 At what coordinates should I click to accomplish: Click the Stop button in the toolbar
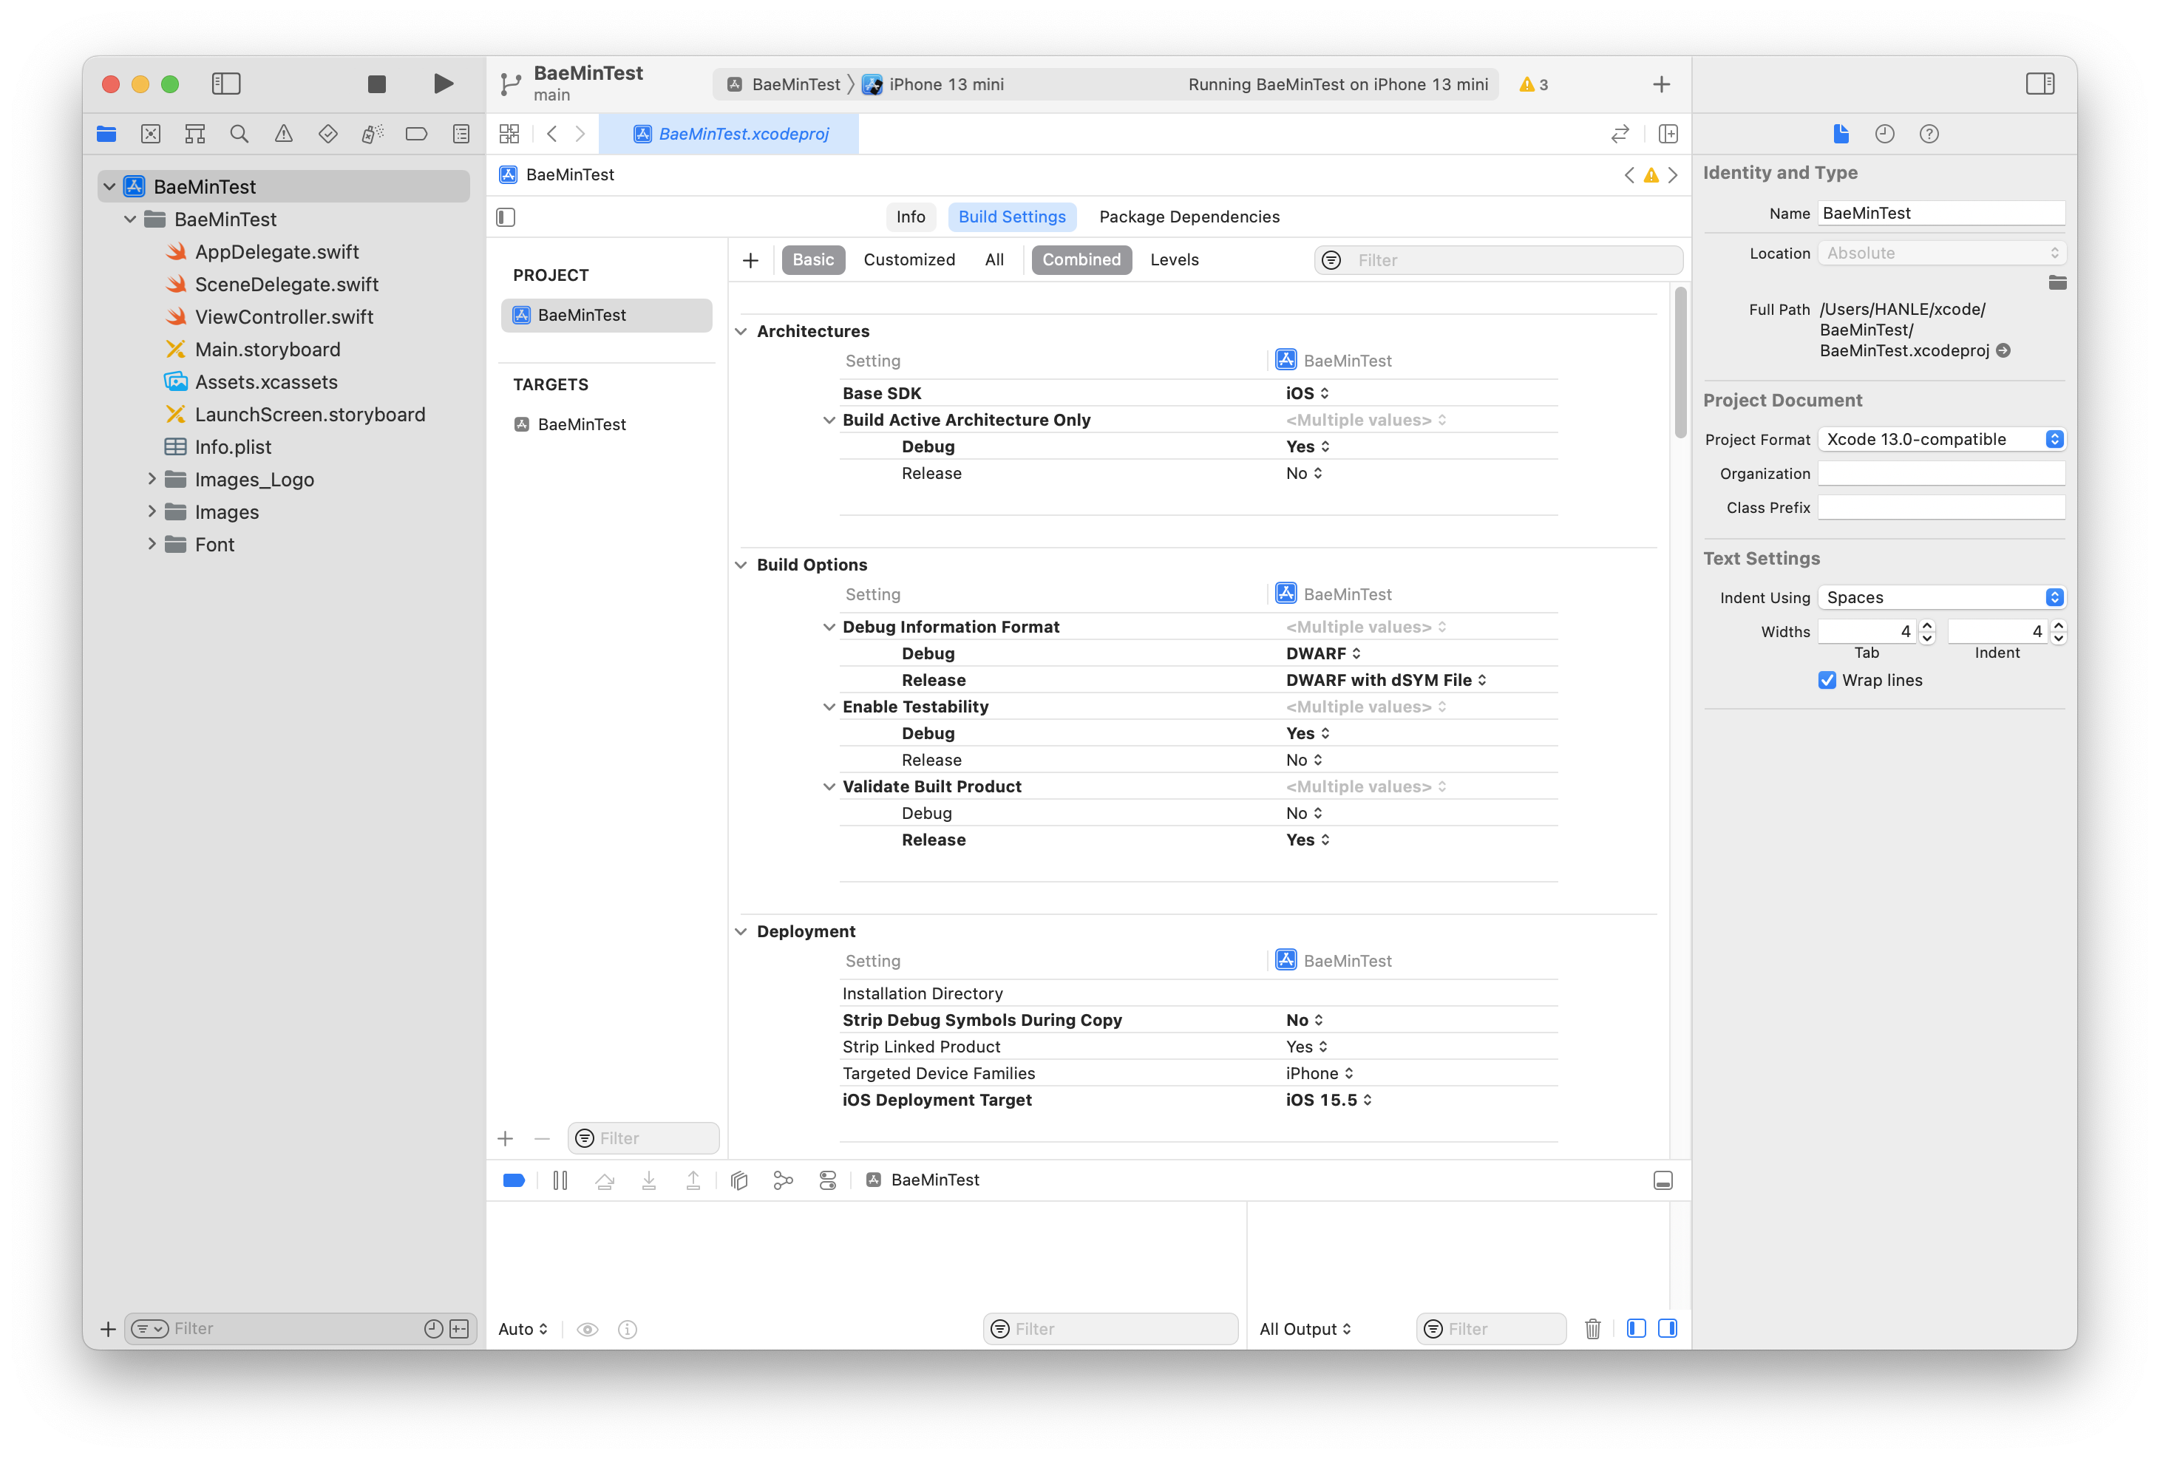click(x=376, y=84)
